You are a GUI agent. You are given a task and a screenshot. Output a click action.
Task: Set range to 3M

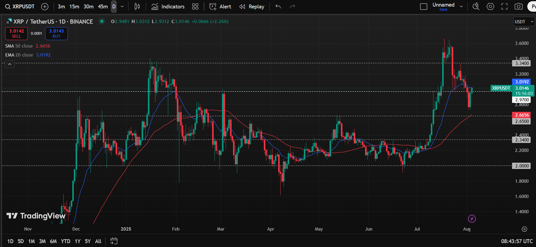(42, 241)
